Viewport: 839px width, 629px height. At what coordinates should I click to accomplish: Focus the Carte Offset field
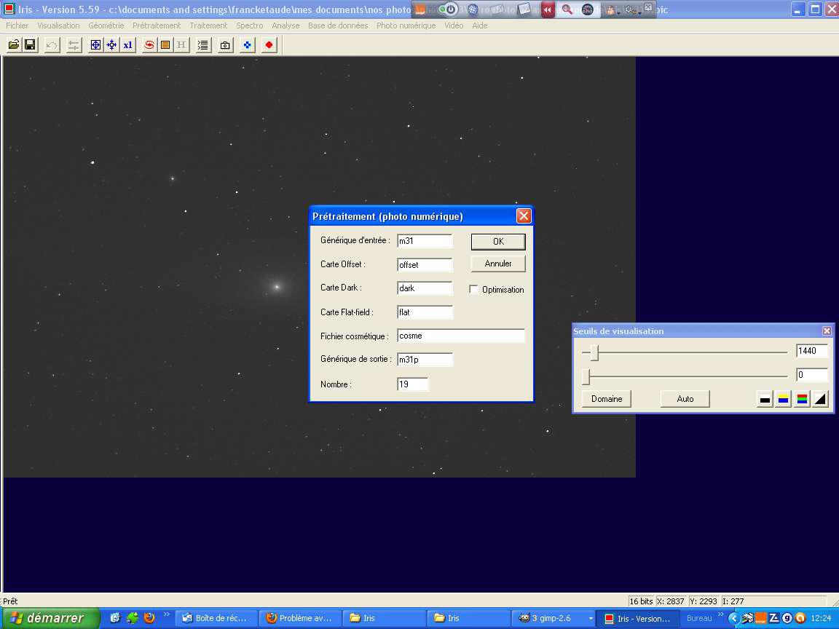pyautogui.click(x=425, y=265)
